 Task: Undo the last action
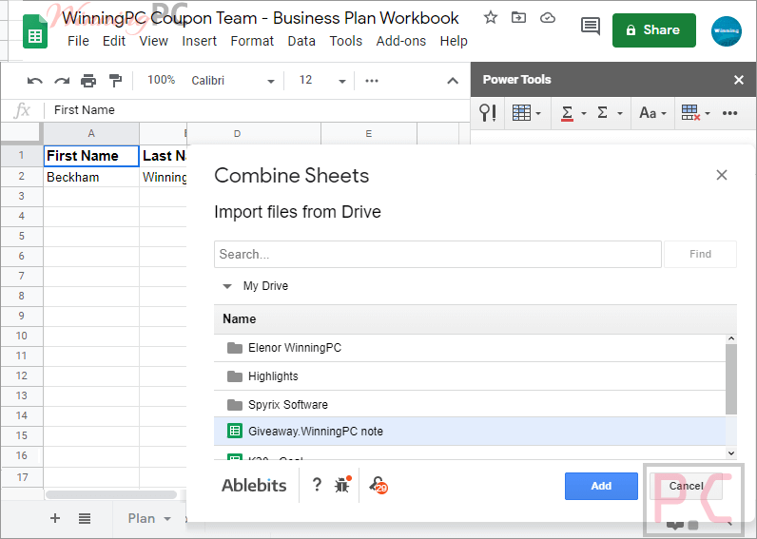pyautogui.click(x=35, y=81)
